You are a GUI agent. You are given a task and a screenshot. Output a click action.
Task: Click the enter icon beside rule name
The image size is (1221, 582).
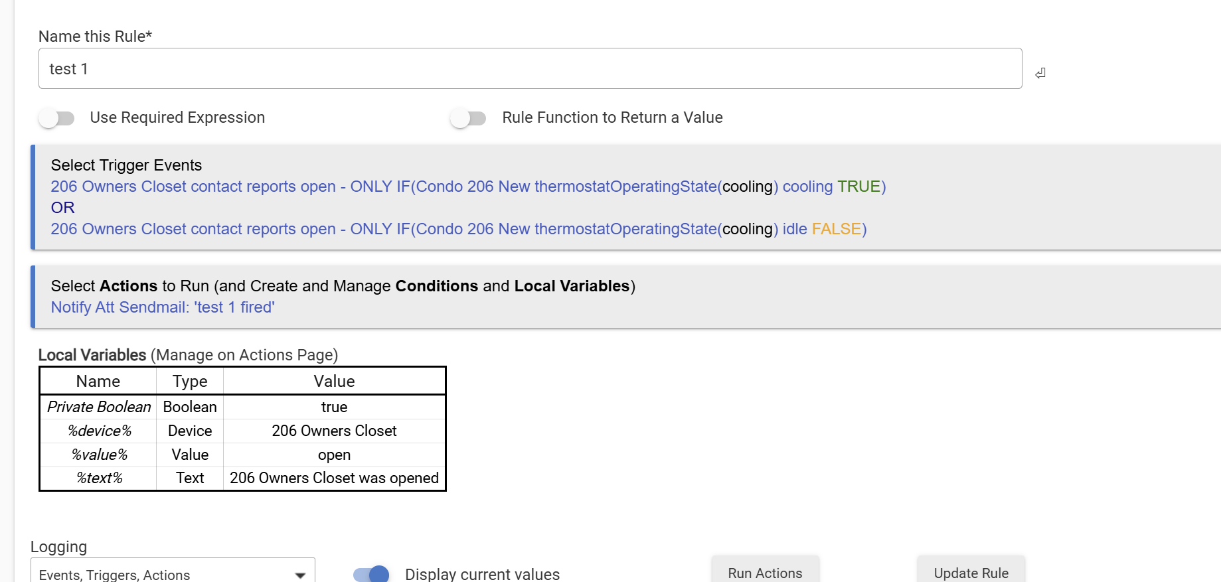click(x=1040, y=73)
